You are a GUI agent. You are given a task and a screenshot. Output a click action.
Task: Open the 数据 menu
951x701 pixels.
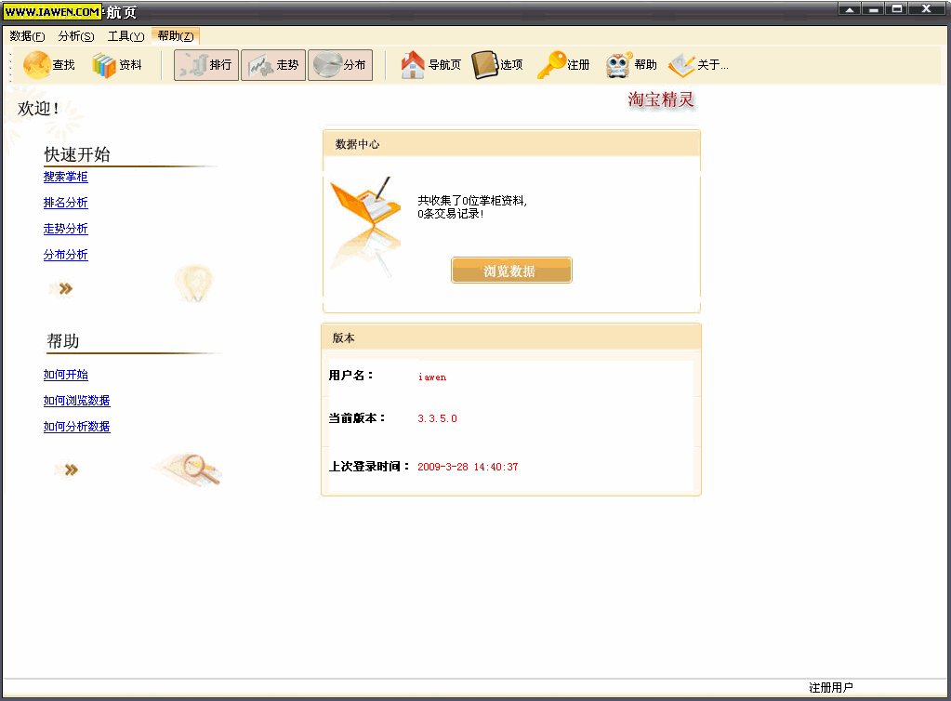click(27, 36)
